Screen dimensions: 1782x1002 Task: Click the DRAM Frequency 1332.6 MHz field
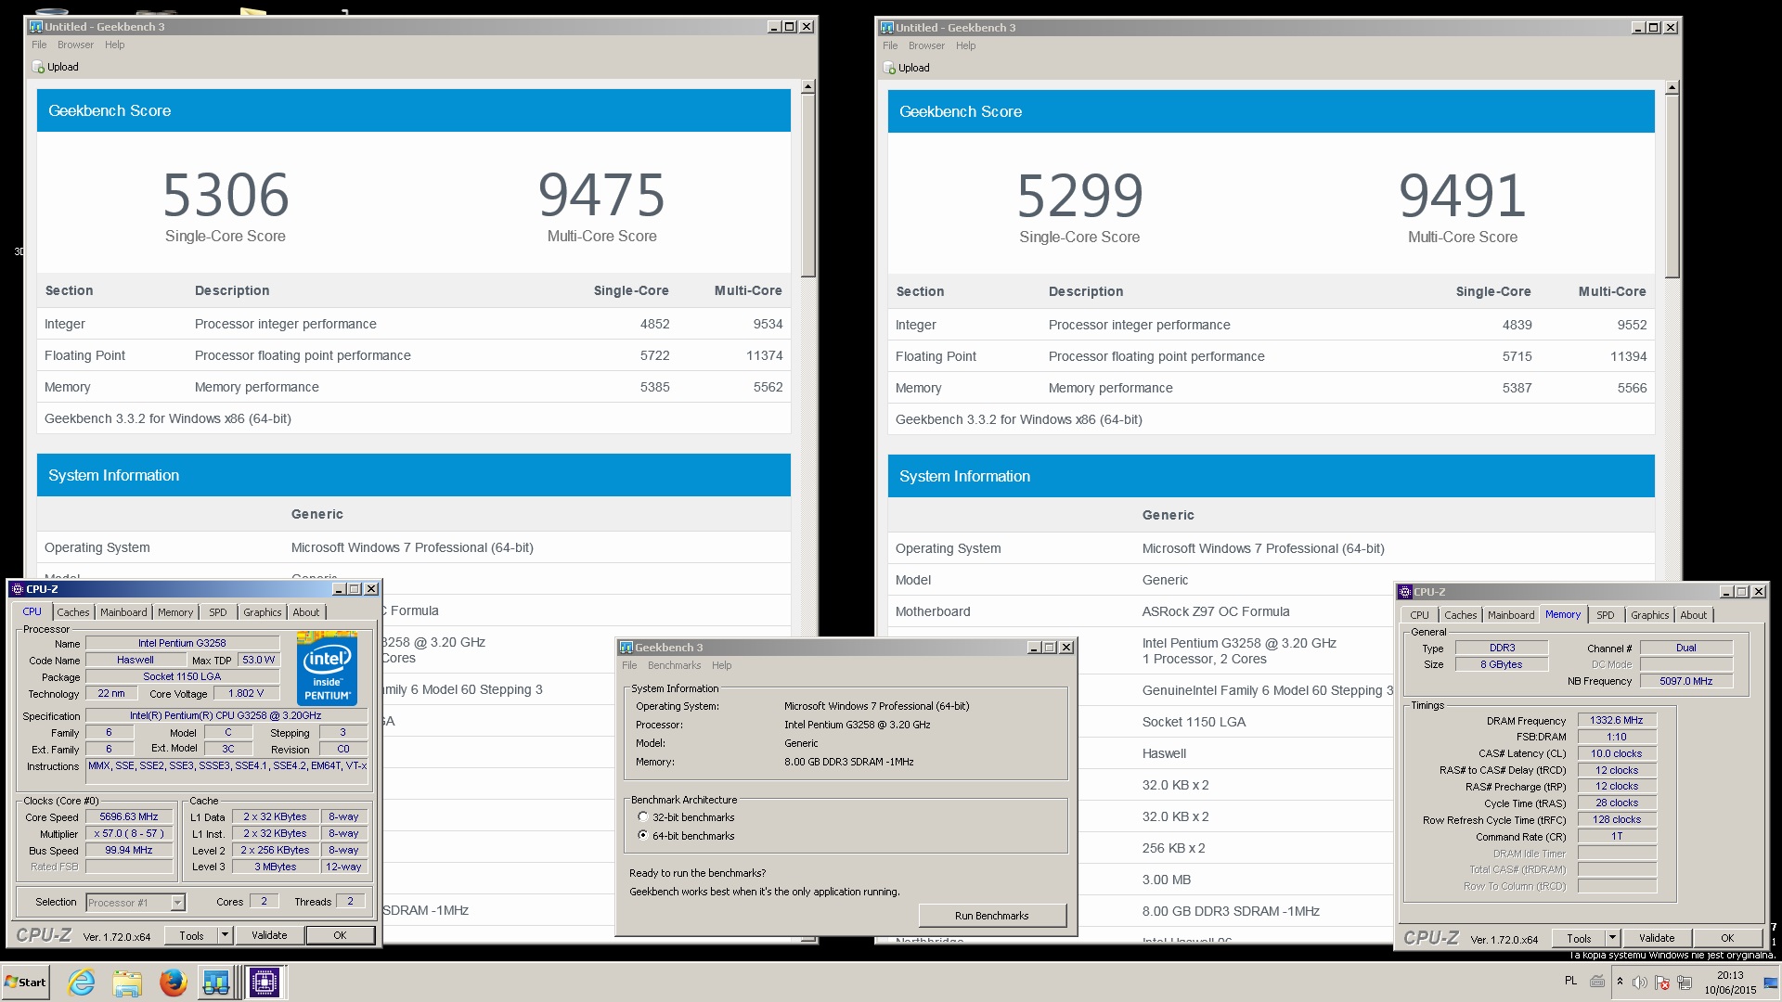[x=1616, y=721]
